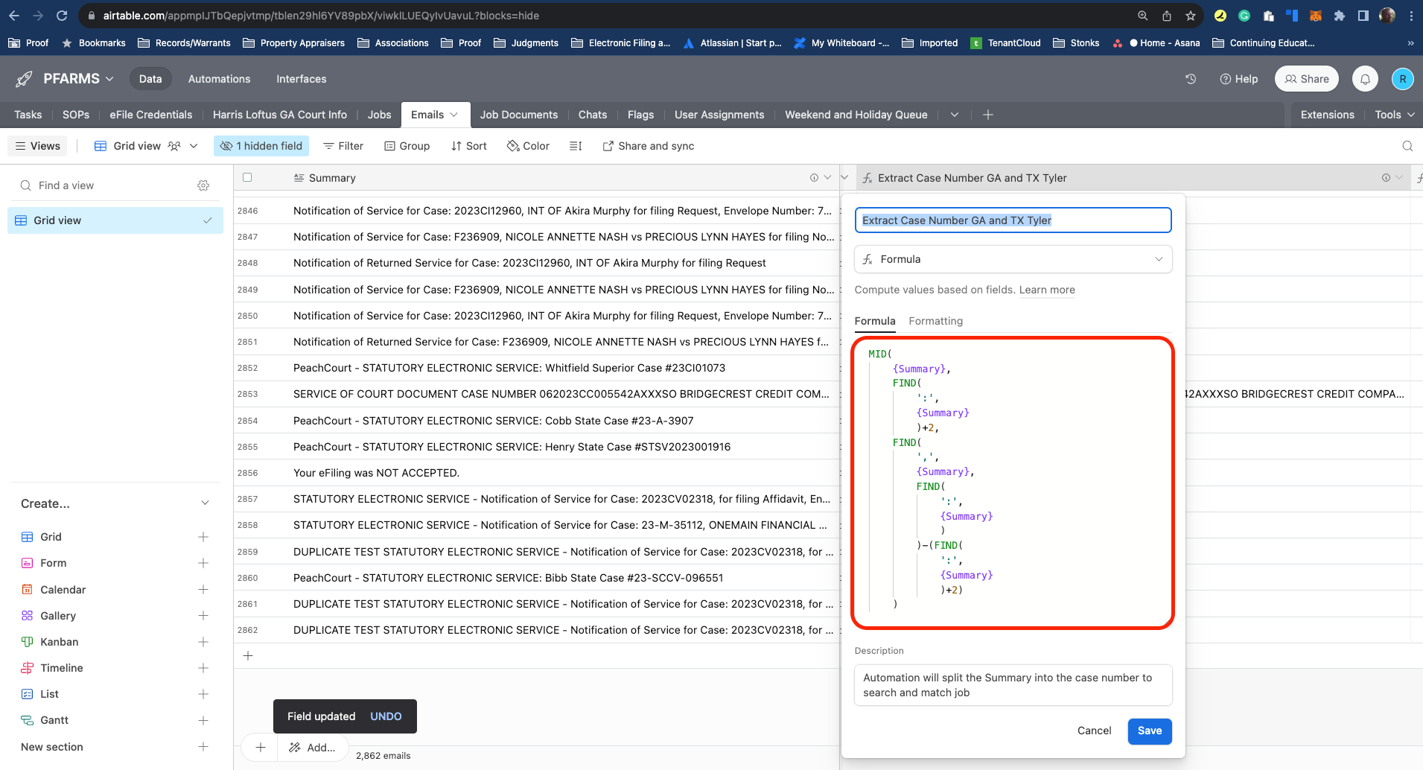Click the Description text box
The height and width of the screenshot is (770, 1423).
[x=1013, y=685]
